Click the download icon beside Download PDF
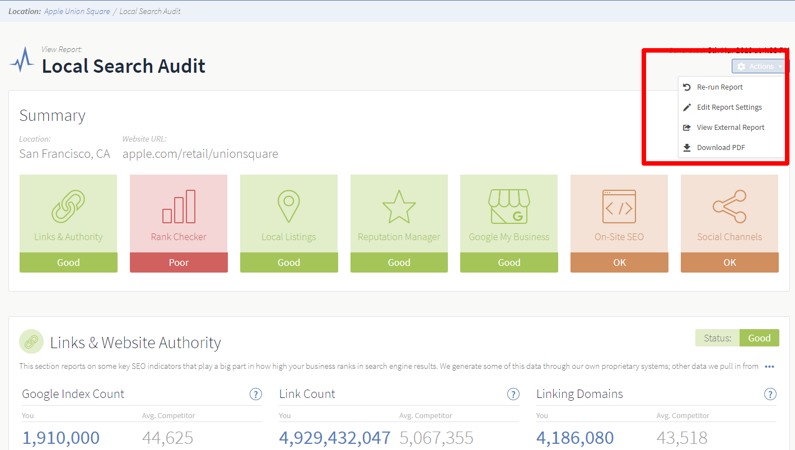 pos(687,148)
